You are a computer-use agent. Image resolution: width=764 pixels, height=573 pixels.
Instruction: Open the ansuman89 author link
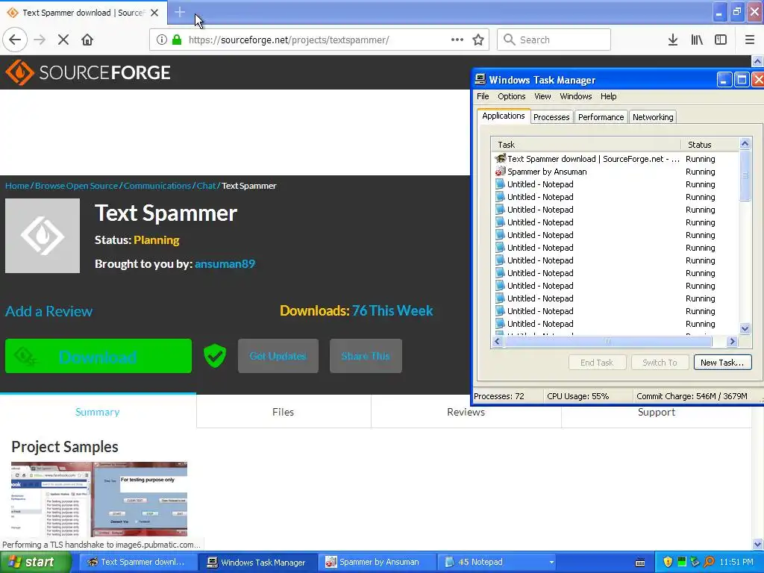click(x=225, y=263)
